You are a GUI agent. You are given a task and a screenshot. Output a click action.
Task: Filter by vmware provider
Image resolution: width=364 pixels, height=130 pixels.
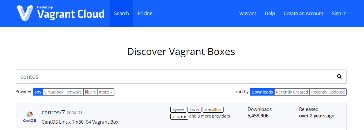tap(74, 92)
